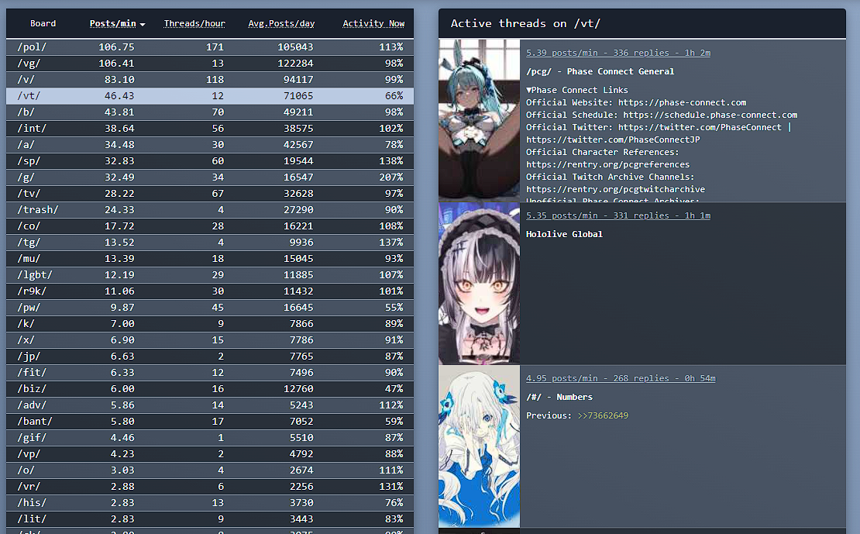Open the /g/ board row
Viewport: 860px width, 534px height.
coord(210,177)
